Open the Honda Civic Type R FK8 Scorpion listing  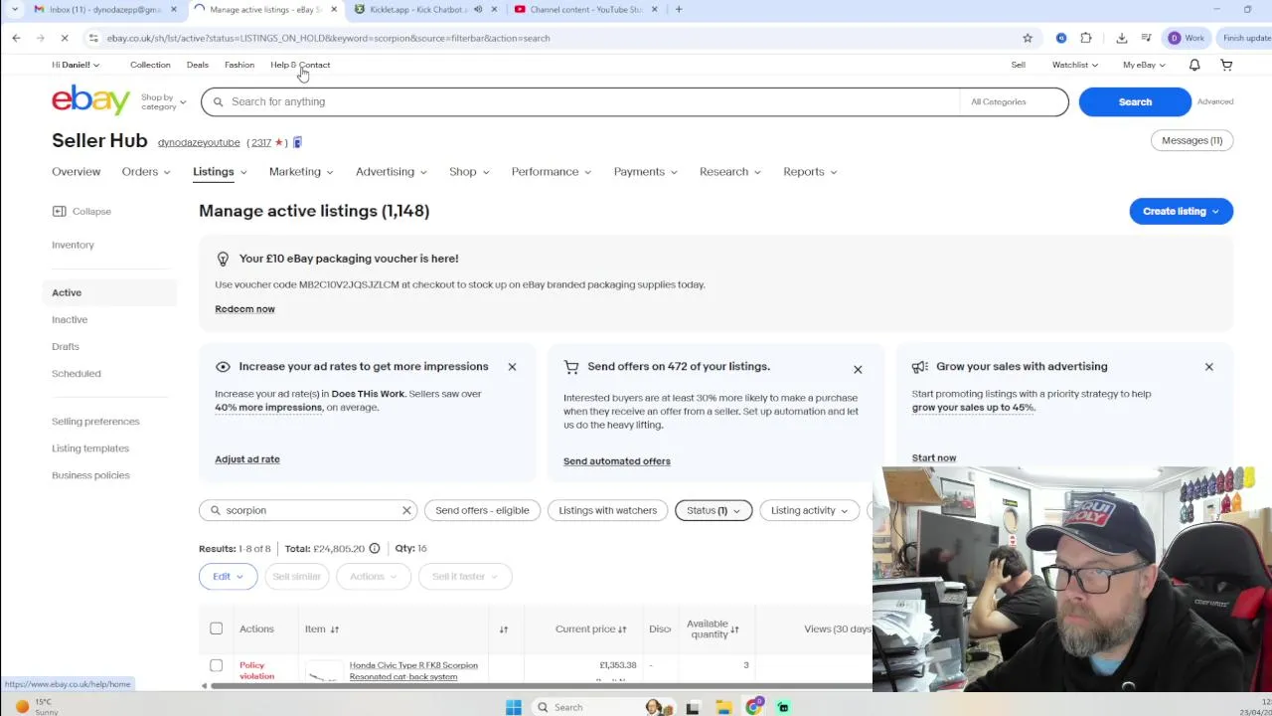click(x=413, y=671)
